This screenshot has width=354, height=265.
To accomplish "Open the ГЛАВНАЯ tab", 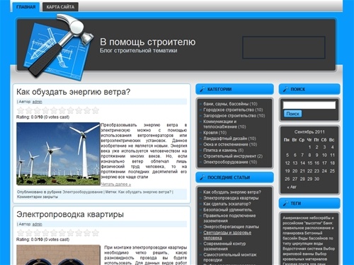I will (x=25, y=7).
